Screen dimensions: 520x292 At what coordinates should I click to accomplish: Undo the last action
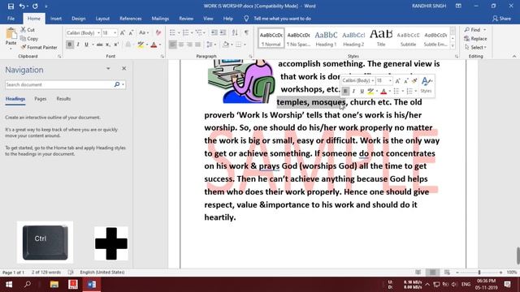click(x=22, y=6)
